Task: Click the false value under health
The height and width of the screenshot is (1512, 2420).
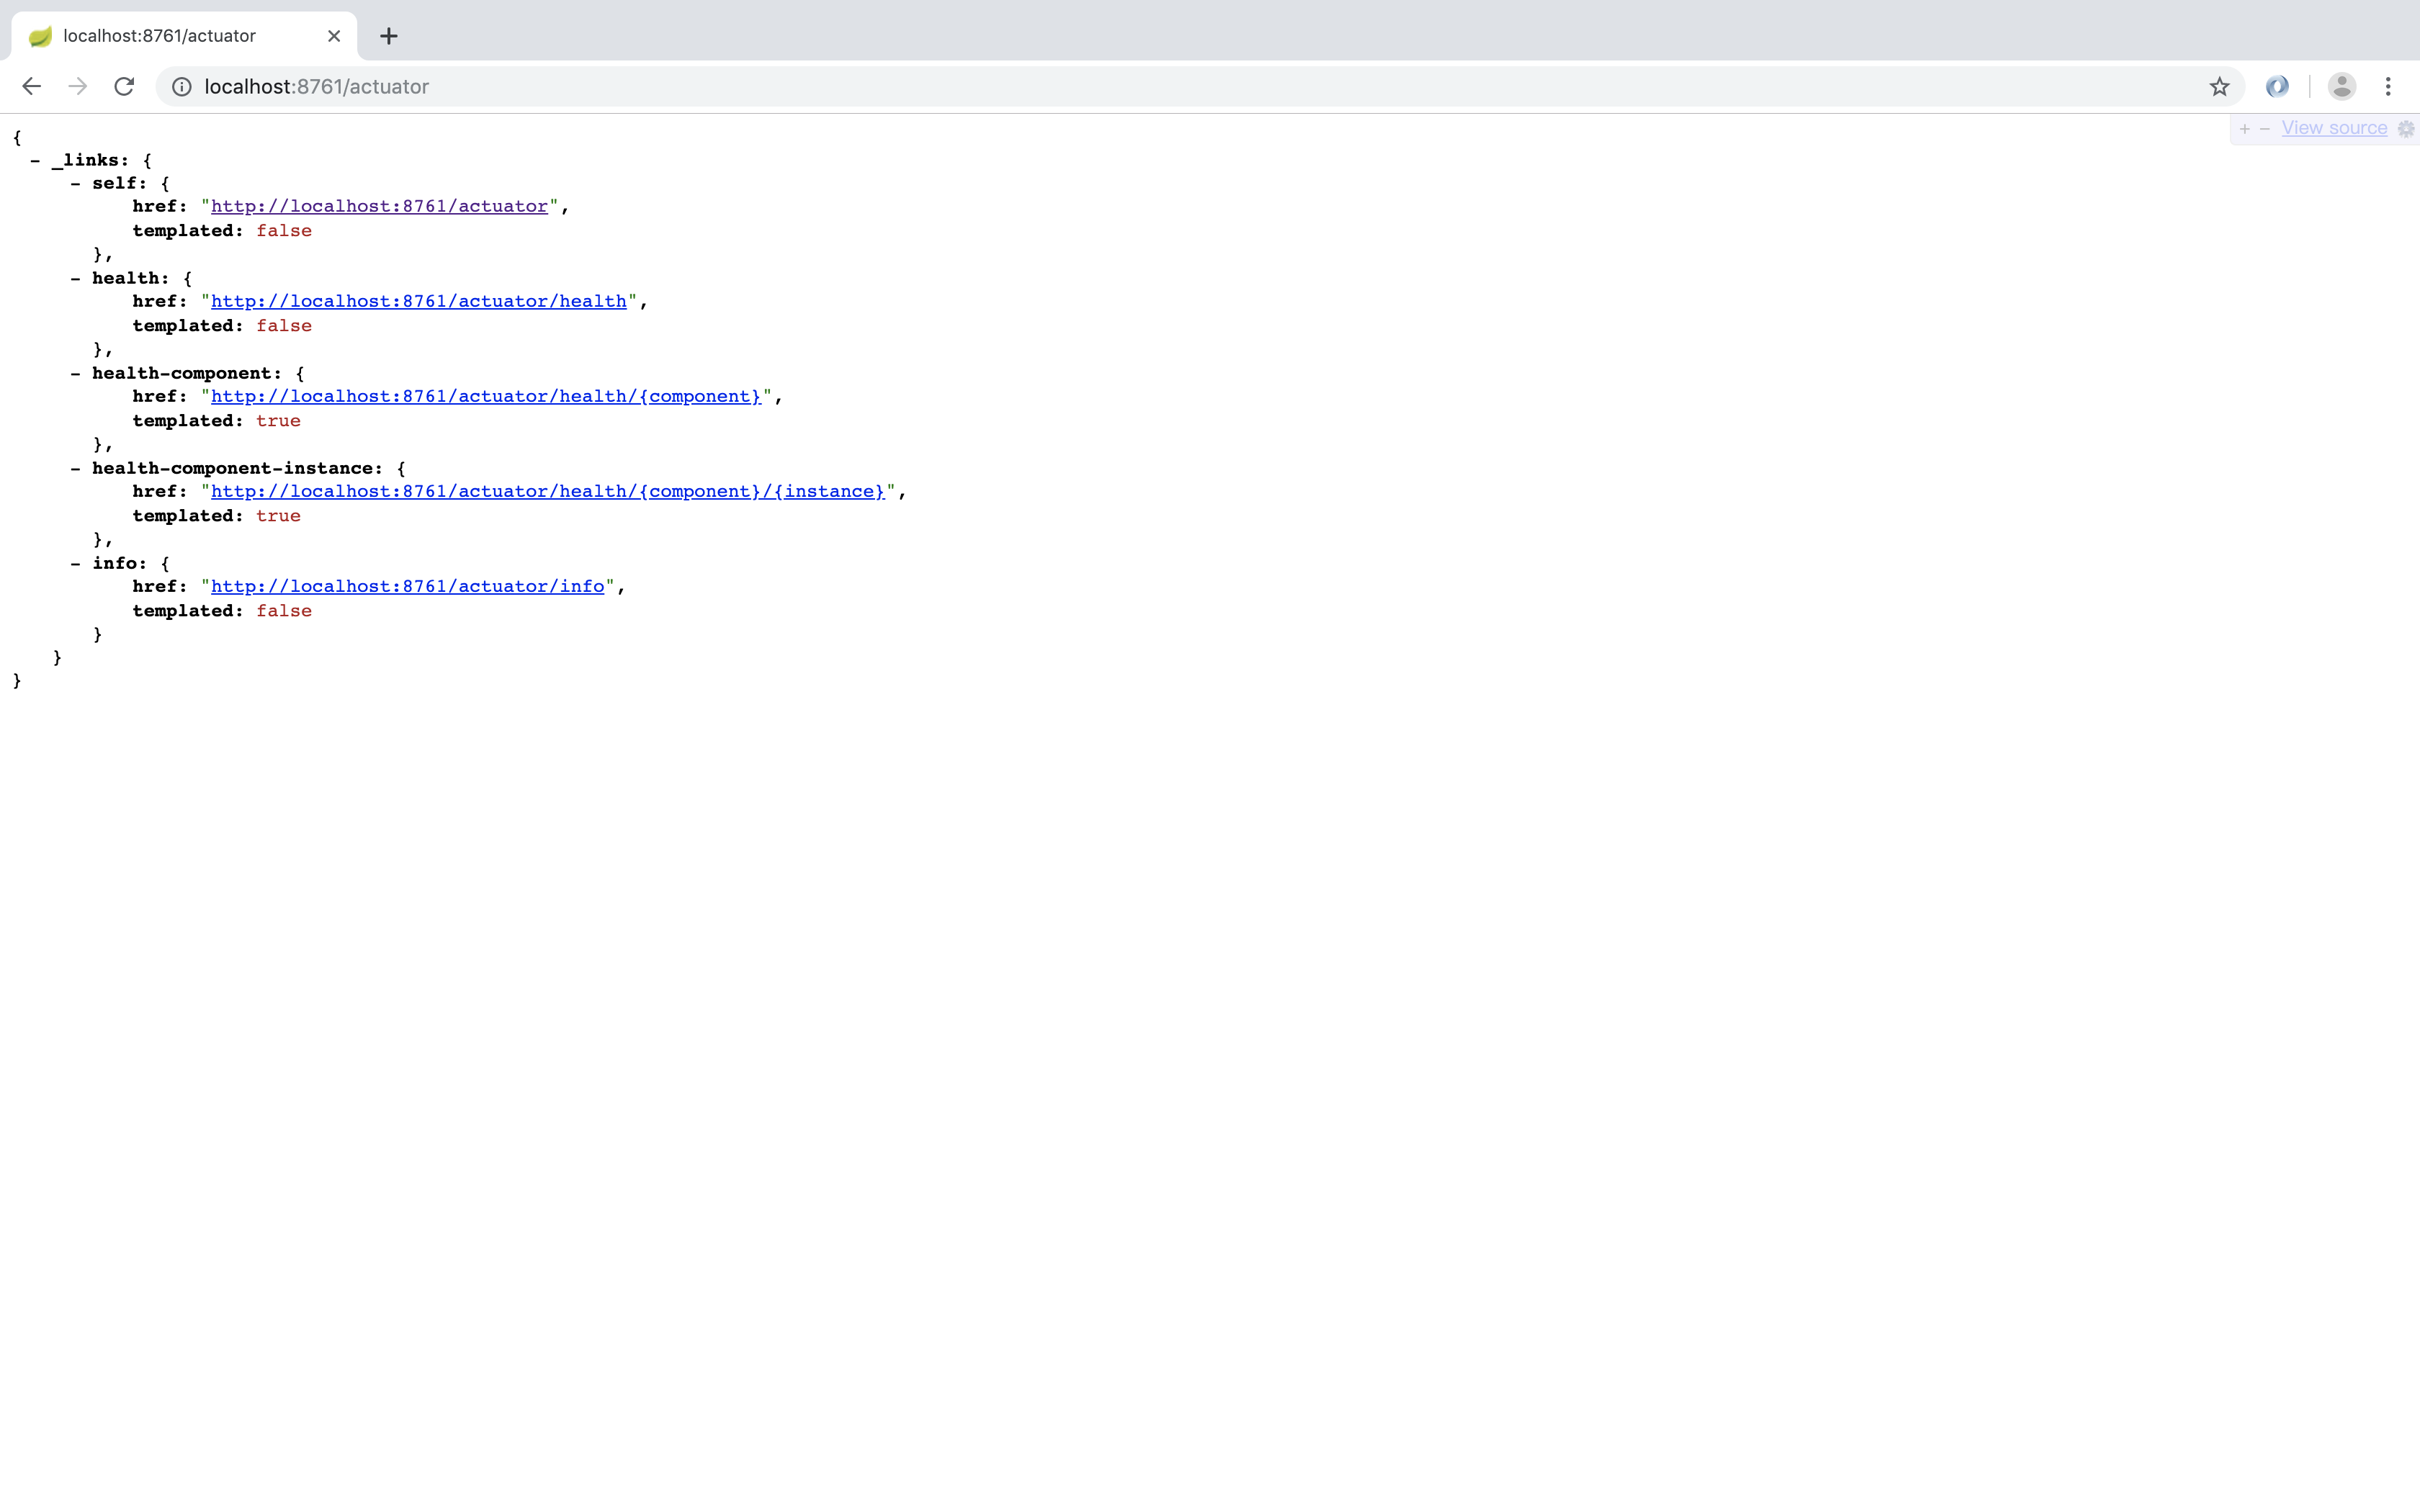Action: point(284,326)
